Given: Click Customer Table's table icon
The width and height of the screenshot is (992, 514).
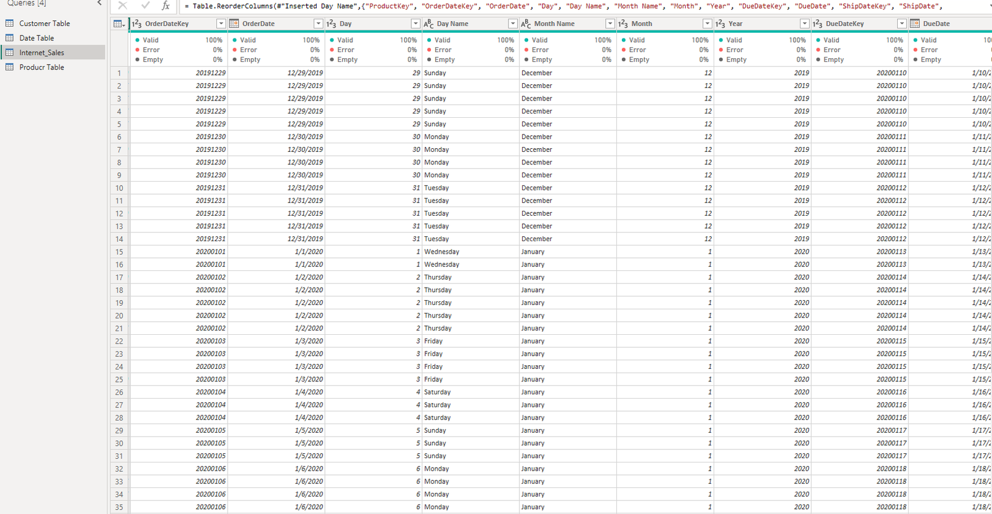Looking at the screenshot, I should click(x=9, y=24).
